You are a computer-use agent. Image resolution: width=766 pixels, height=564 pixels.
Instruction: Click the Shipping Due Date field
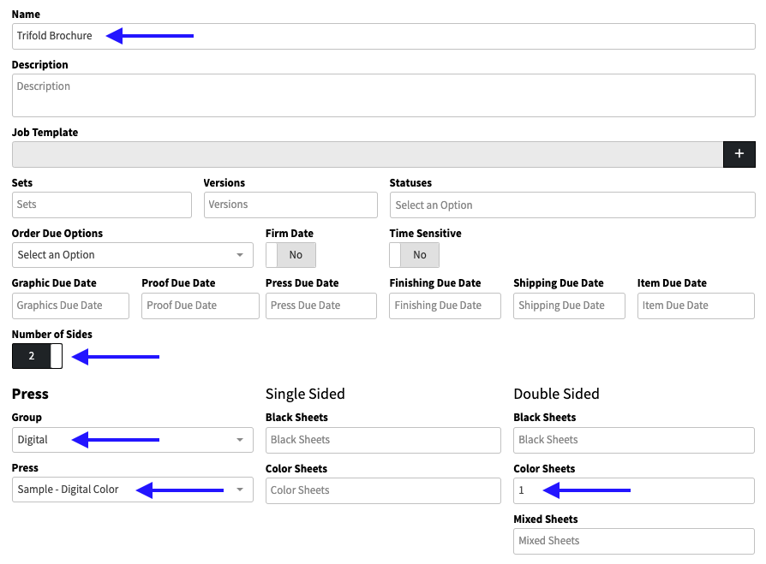coord(569,306)
